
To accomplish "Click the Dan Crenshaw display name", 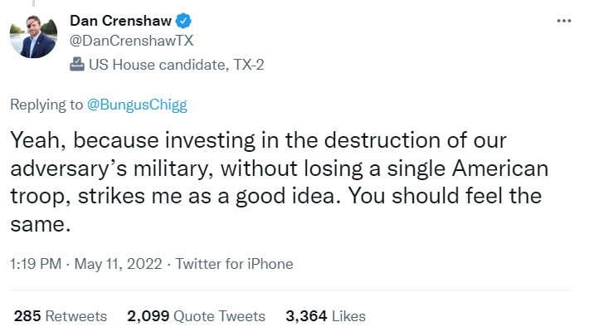I will [120, 21].
